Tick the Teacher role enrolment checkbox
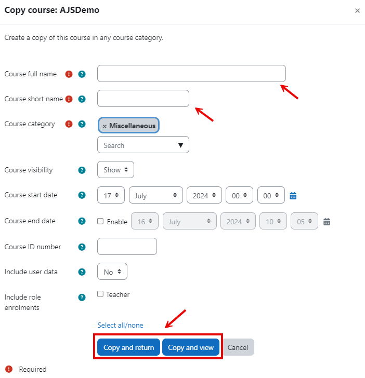365x378 pixels. pos(100,294)
